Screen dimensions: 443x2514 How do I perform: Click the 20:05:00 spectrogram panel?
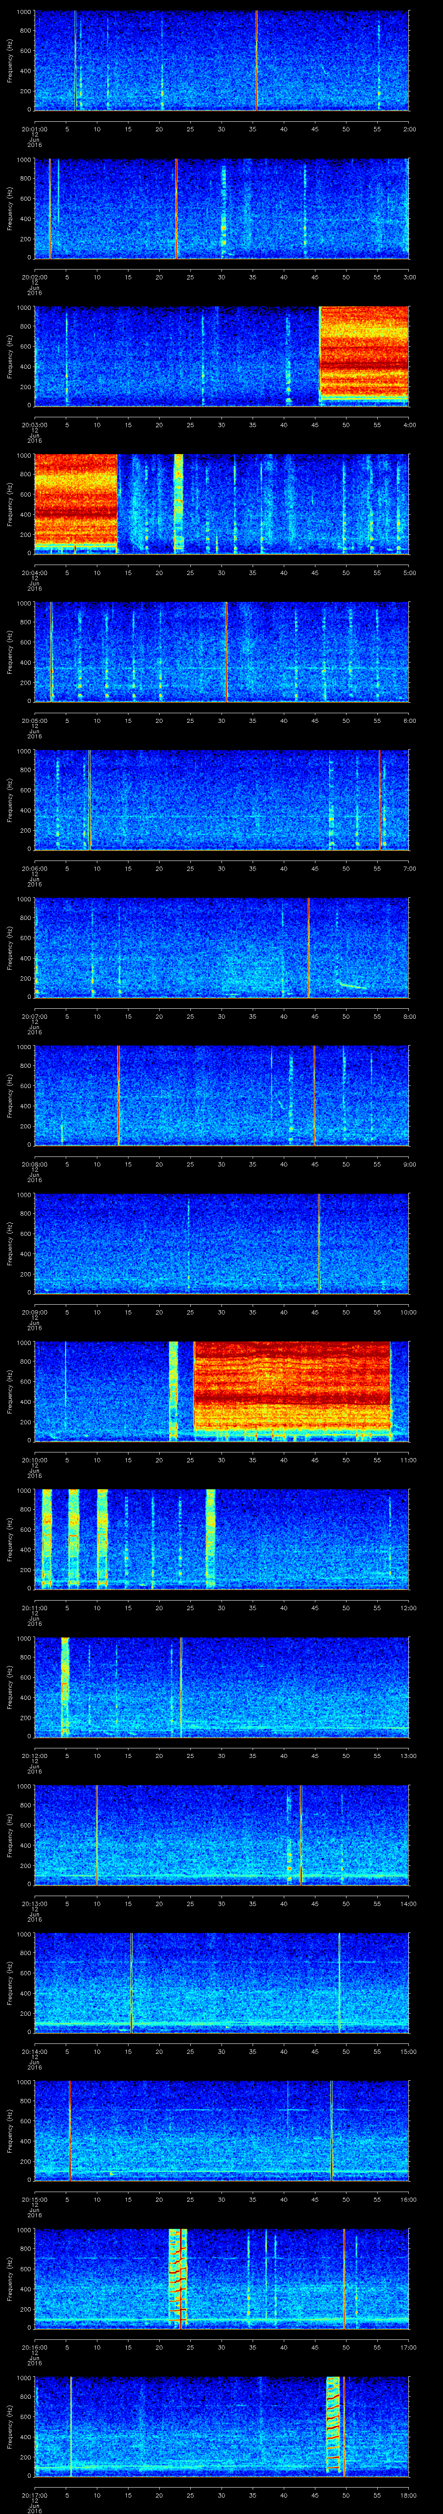(222, 652)
